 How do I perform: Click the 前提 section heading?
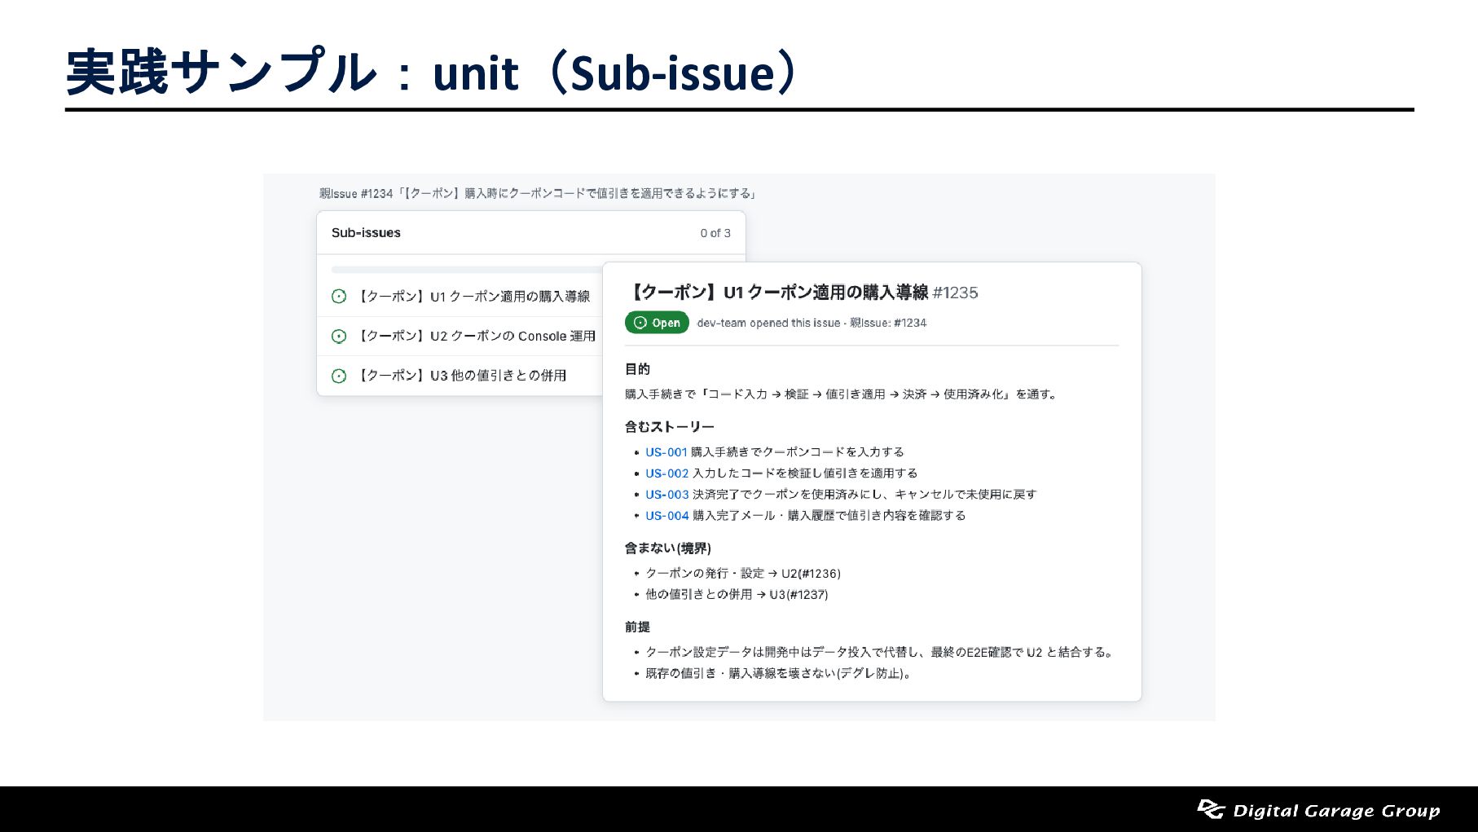click(637, 627)
